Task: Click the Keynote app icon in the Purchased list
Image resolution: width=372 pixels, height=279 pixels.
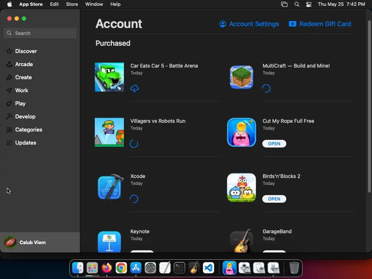Action: pyautogui.click(x=109, y=242)
